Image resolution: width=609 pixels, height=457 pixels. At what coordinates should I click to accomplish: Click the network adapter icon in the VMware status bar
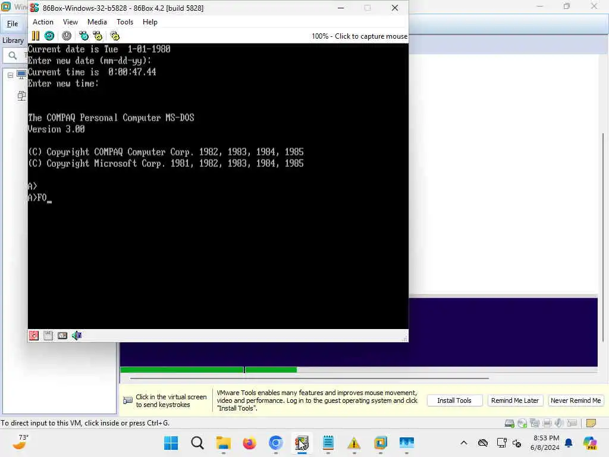coord(535,423)
